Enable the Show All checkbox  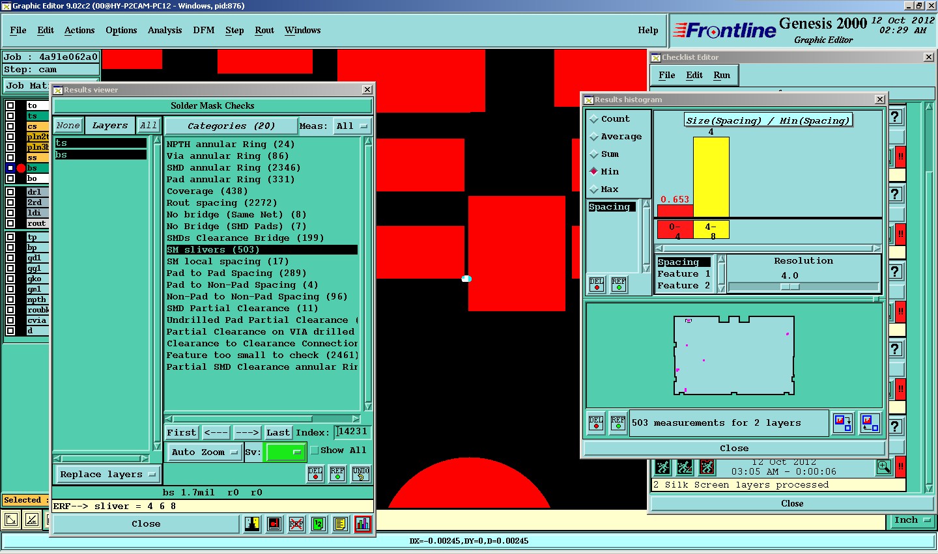[x=315, y=450]
